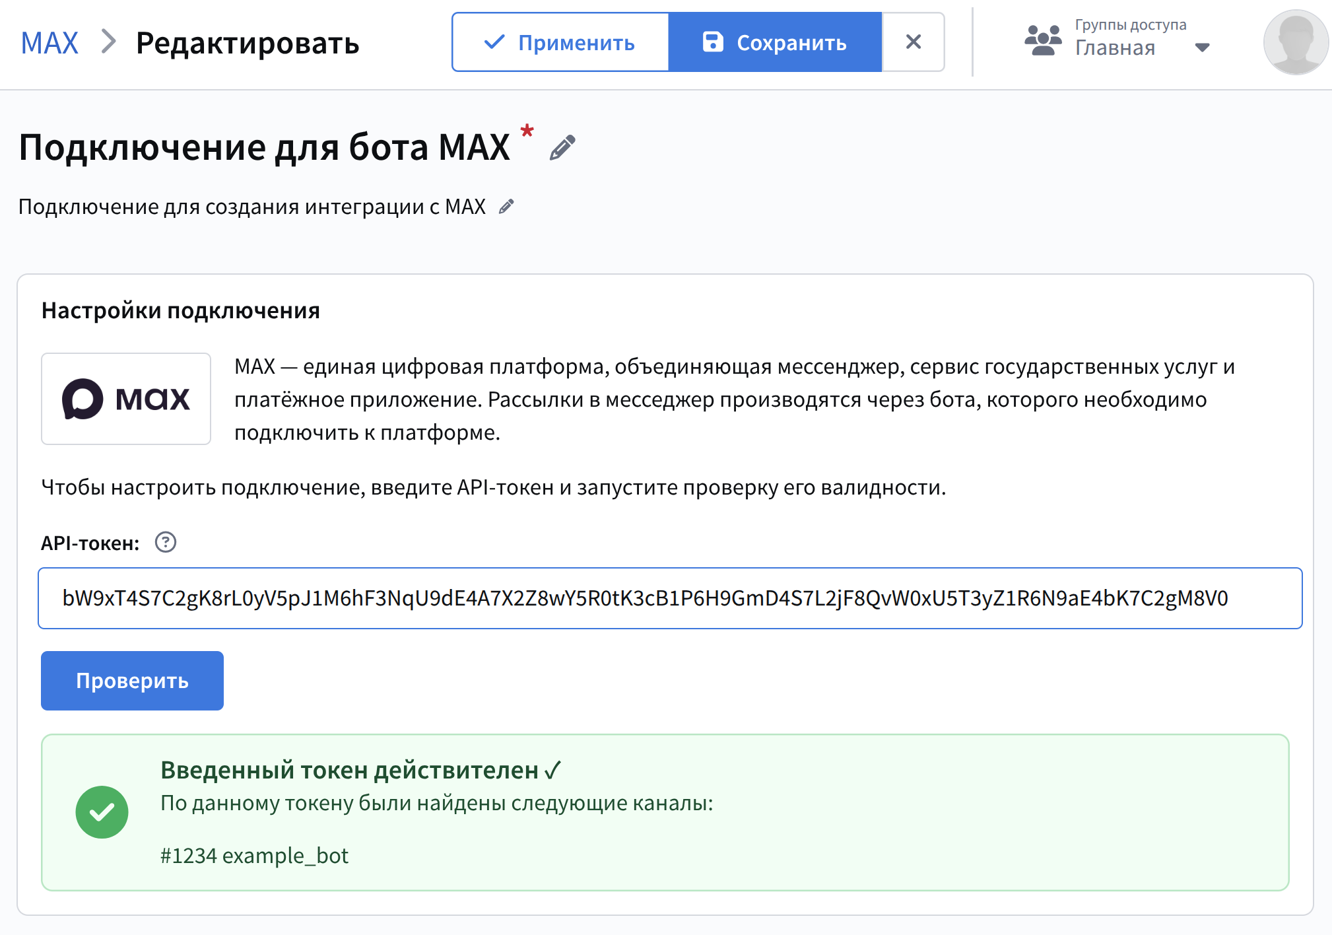Go to the MAX breadcrumb link
Screen dimensions: 1332x935
(x=50, y=44)
